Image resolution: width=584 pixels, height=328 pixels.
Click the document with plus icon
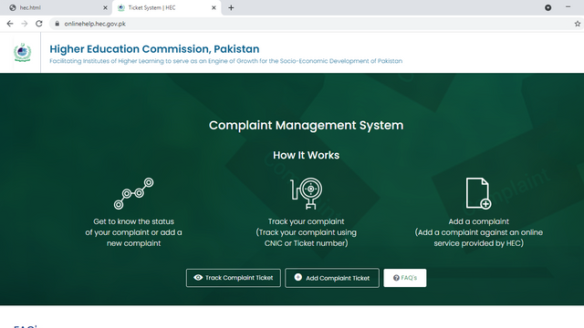pyautogui.click(x=478, y=193)
